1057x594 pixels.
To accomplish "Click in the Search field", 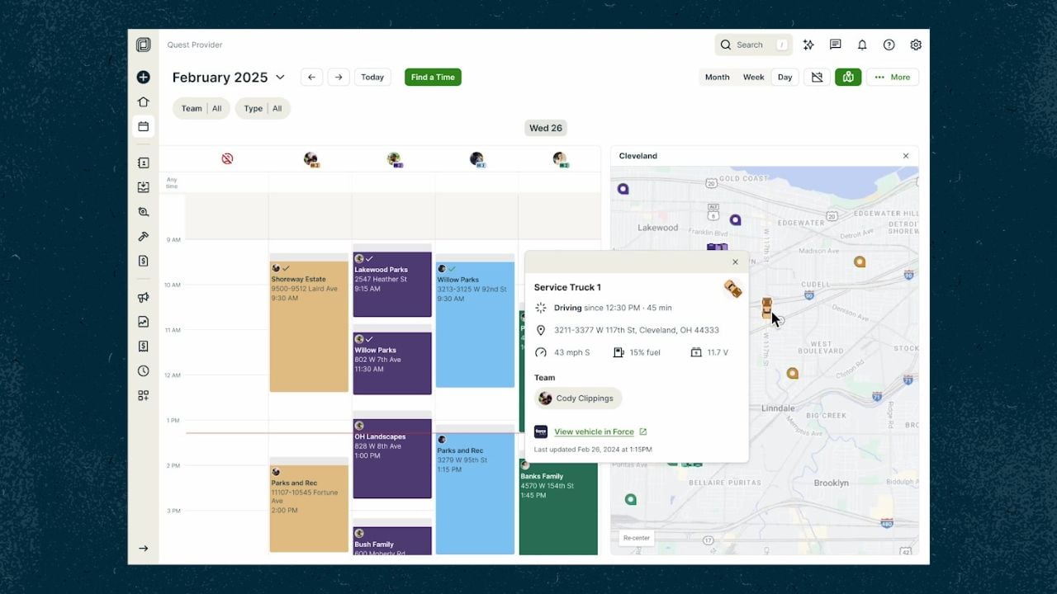I will click(753, 45).
